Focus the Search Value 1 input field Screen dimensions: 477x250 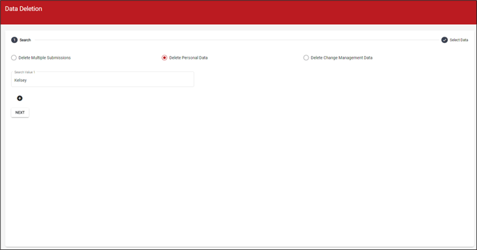(x=103, y=80)
